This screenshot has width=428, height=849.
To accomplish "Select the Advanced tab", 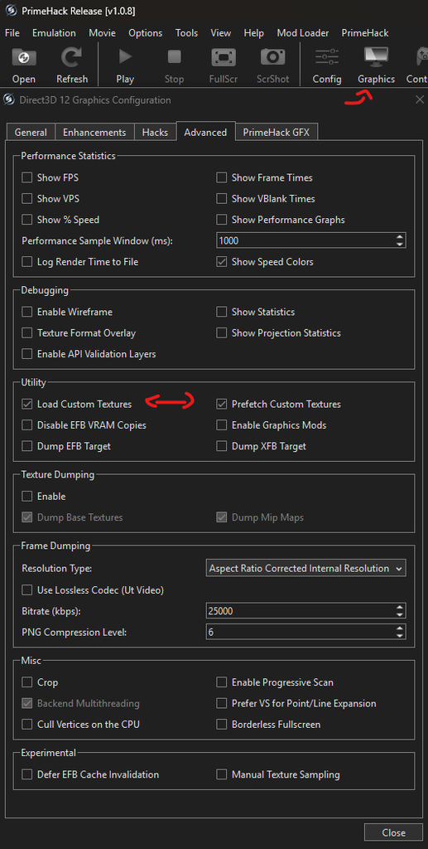I will click(x=205, y=132).
